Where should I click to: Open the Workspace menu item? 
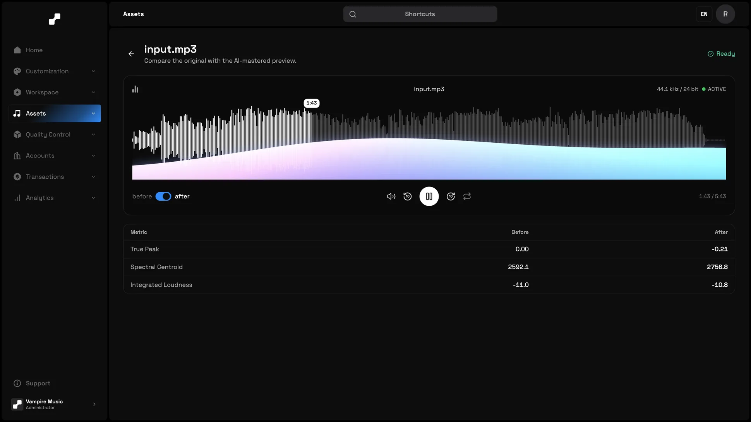55,92
